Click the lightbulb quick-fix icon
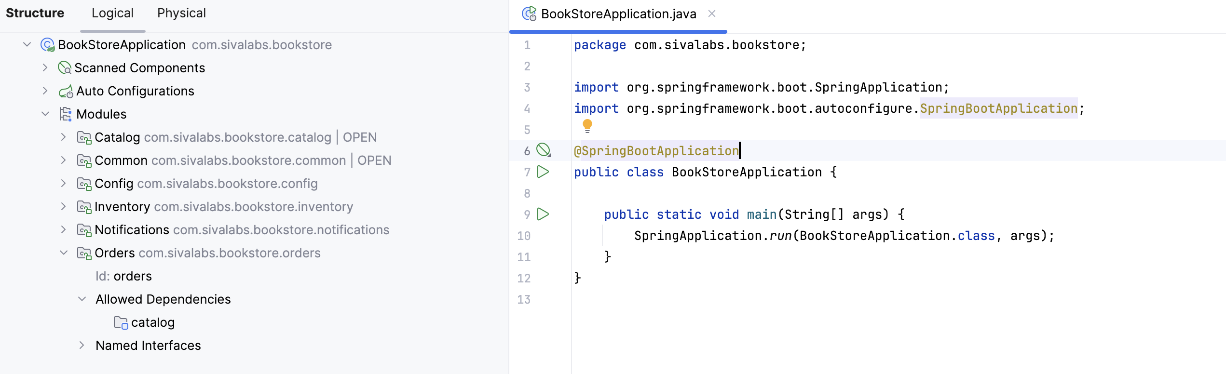 [587, 126]
